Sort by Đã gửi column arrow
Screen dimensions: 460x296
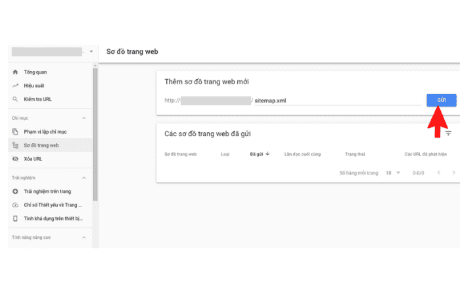(x=267, y=153)
